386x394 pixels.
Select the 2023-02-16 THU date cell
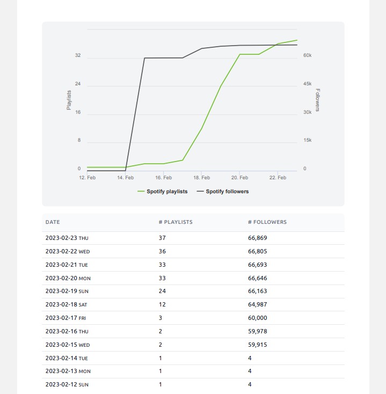coord(67,331)
